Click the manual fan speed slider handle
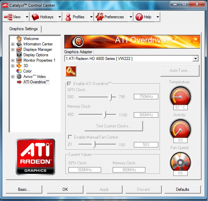Image resolution: width=208 pixels, height=201 pixels. pos(94,145)
